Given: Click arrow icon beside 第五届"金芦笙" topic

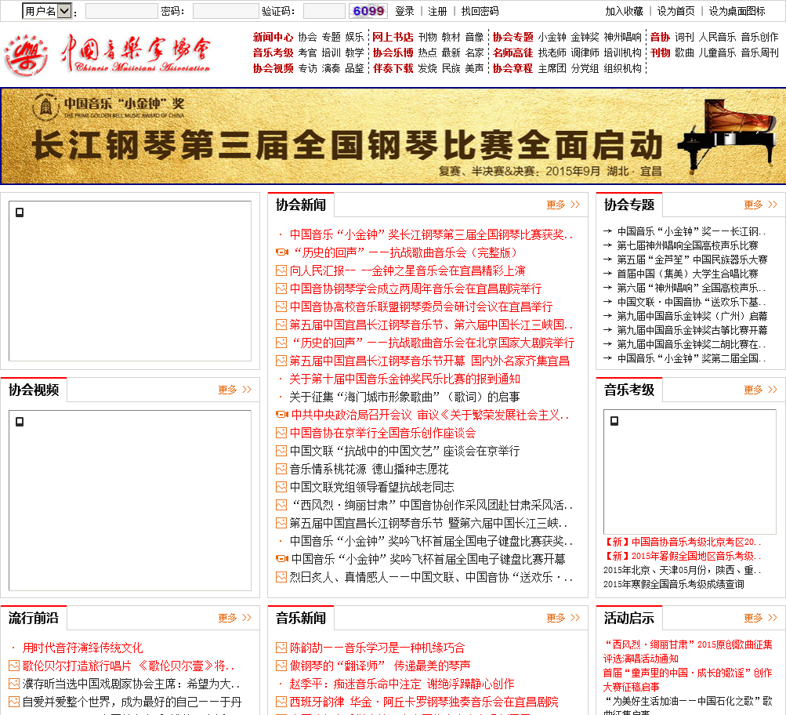Looking at the screenshot, I should pyautogui.click(x=607, y=260).
